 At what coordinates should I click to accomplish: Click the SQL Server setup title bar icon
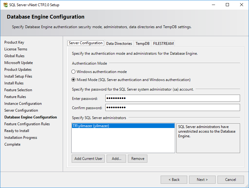coord(5,5)
